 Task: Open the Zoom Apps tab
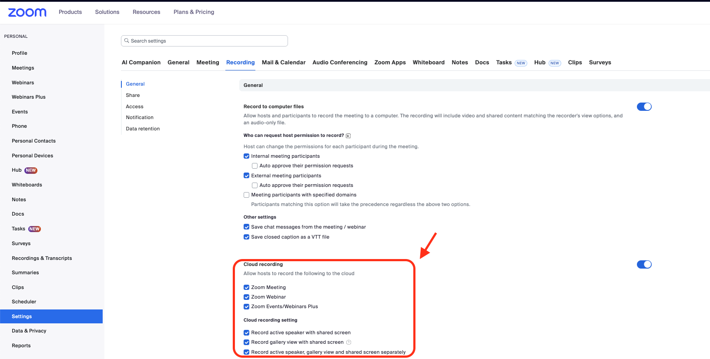pyautogui.click(x=390, y=63)
